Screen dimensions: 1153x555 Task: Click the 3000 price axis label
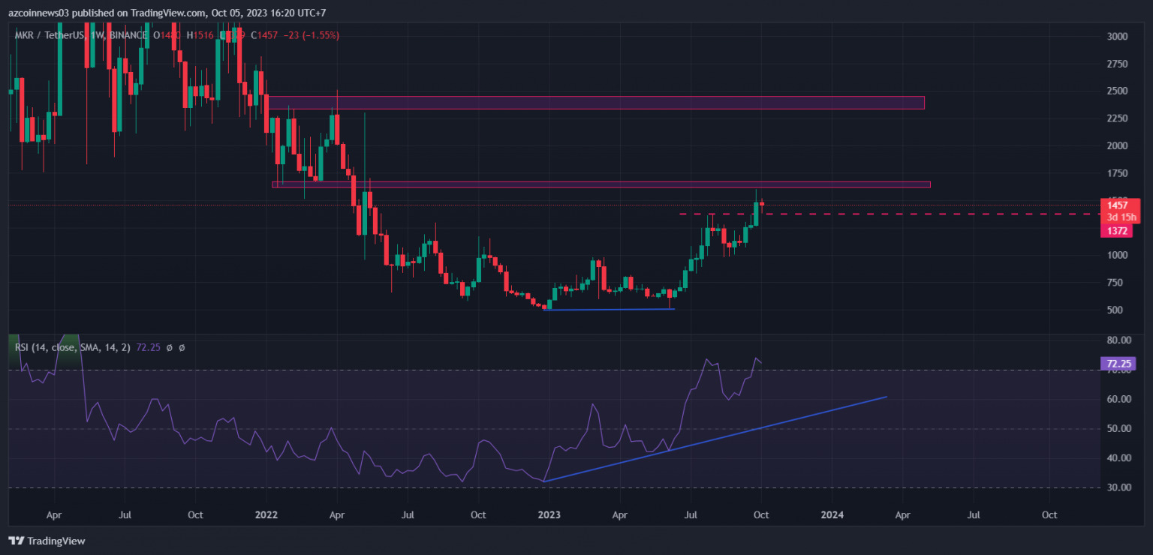click(1117, 36)
